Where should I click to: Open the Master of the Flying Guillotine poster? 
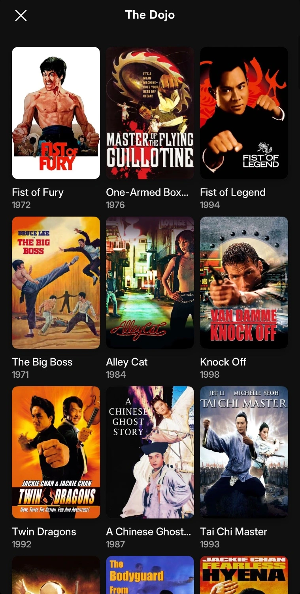click(x=150, y=113)
